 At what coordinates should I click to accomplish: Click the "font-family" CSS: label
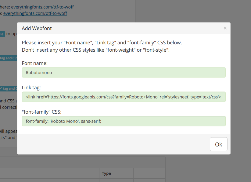click(x=42, y=112)
